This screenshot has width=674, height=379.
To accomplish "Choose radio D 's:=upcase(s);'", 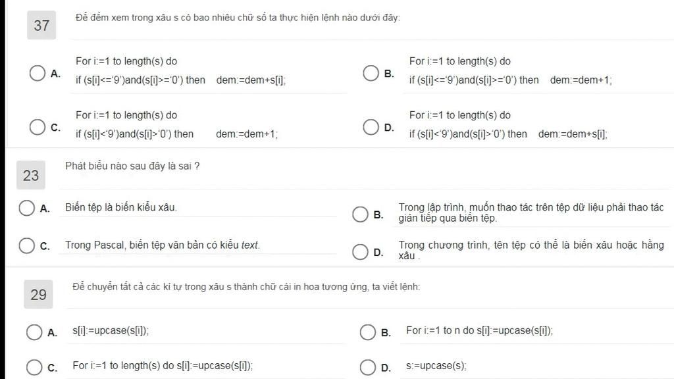I will 367,367.
